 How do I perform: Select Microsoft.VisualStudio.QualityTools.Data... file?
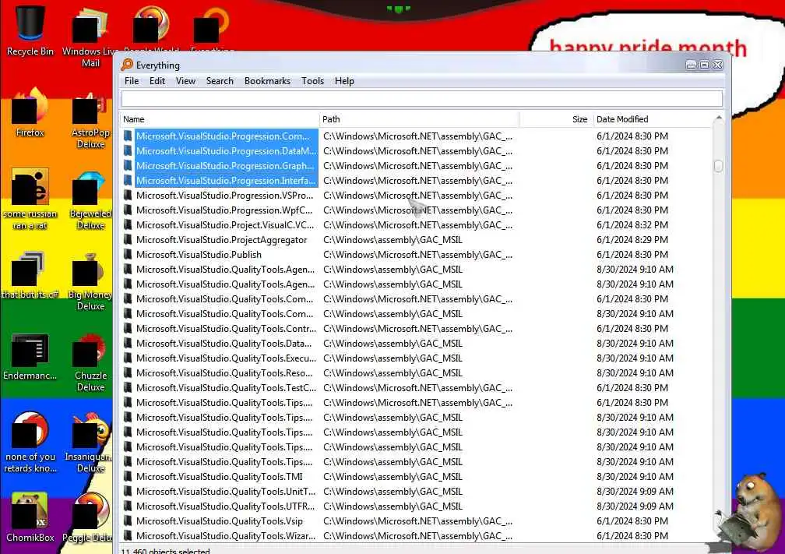point(224,343)
